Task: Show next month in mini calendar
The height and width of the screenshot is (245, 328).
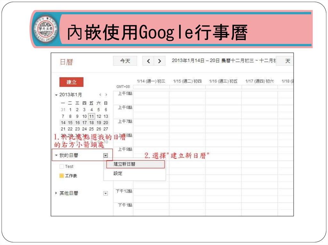Action: click(x=106, y=95)
